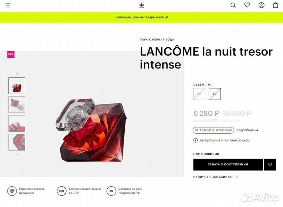Viewport: 283px width, 207px height.
Task: Click the lime monthly deals banner
Action: pyautogui.click(x=141, y=17)
